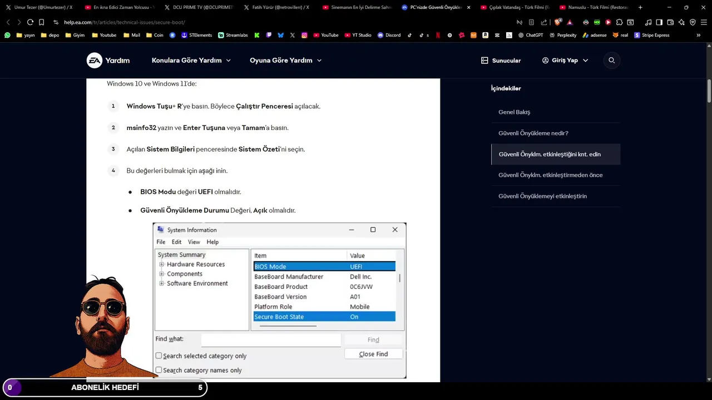Open the Brave VPN shield icon
Image resolution: width=712 pixels, height=400 pixels.
click(693, 22)
